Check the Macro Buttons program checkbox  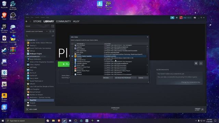click(x=72, y=49)
